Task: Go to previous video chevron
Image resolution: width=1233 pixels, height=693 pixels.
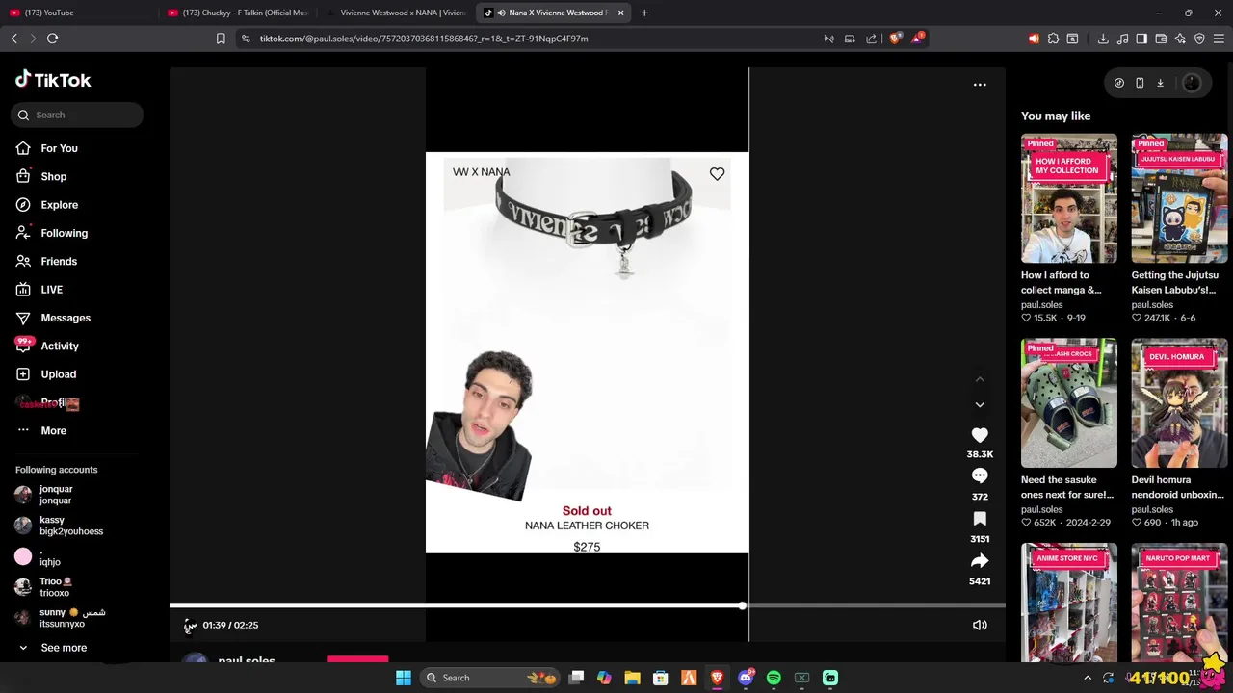Action: point(980,379)
